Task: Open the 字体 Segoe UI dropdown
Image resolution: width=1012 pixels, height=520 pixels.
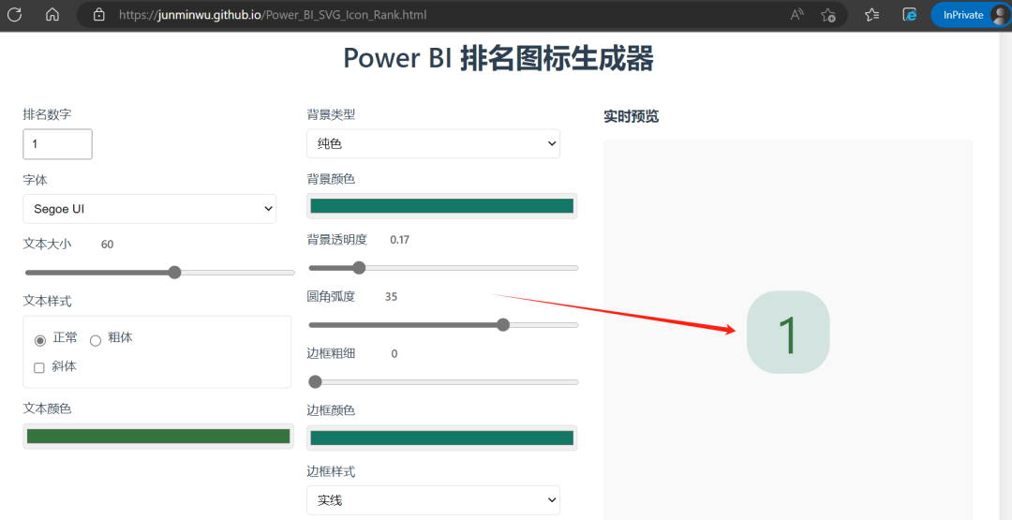Action: pyautogui.click(x=150, y=209)
